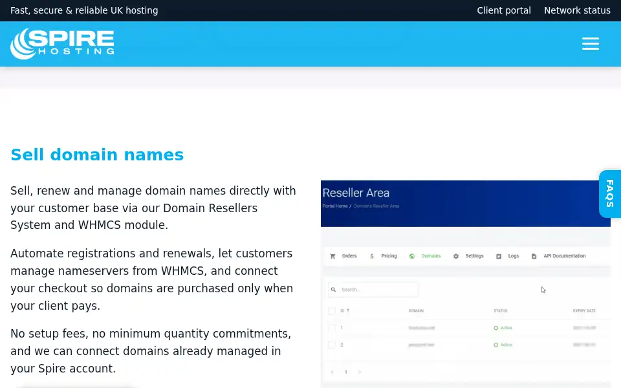Click the Domains globe icon
Viewport: 621px width, 388px height.
coord(412,256)
